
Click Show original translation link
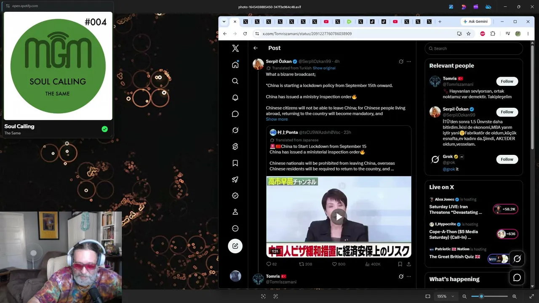coord(324,68)
